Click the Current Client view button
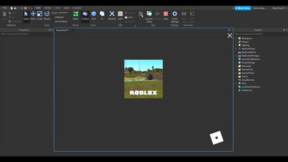288x162 pixels. [149, 17]
